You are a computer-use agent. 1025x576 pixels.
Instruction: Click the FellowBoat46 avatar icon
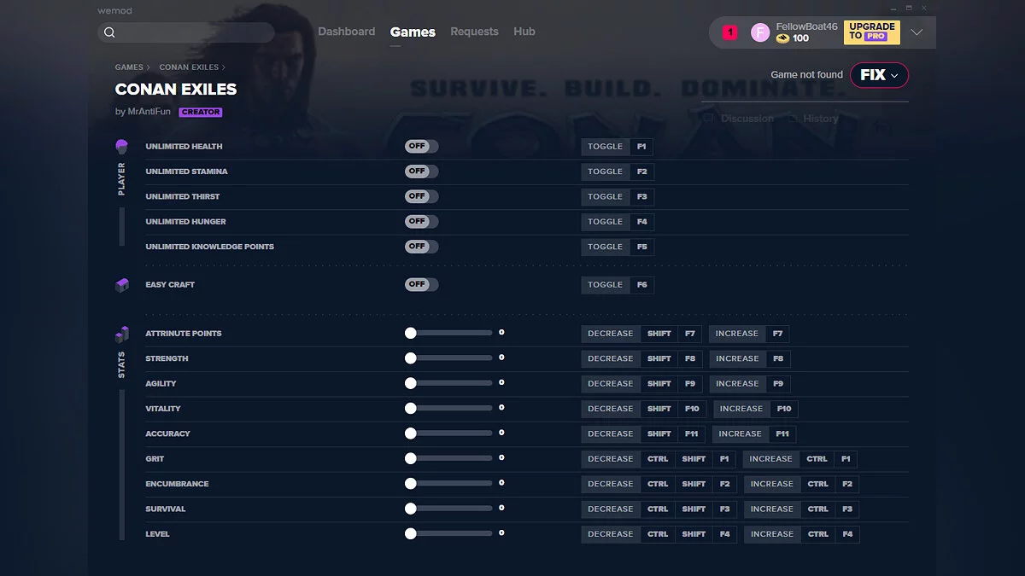pyautogui.click(x=760, y=32)
